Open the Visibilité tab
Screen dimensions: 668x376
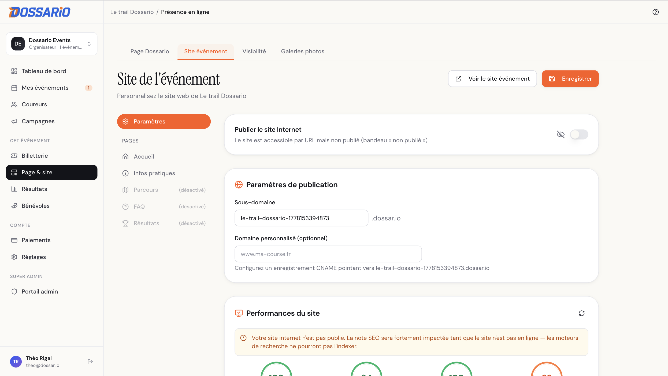(x=254, y=51)
